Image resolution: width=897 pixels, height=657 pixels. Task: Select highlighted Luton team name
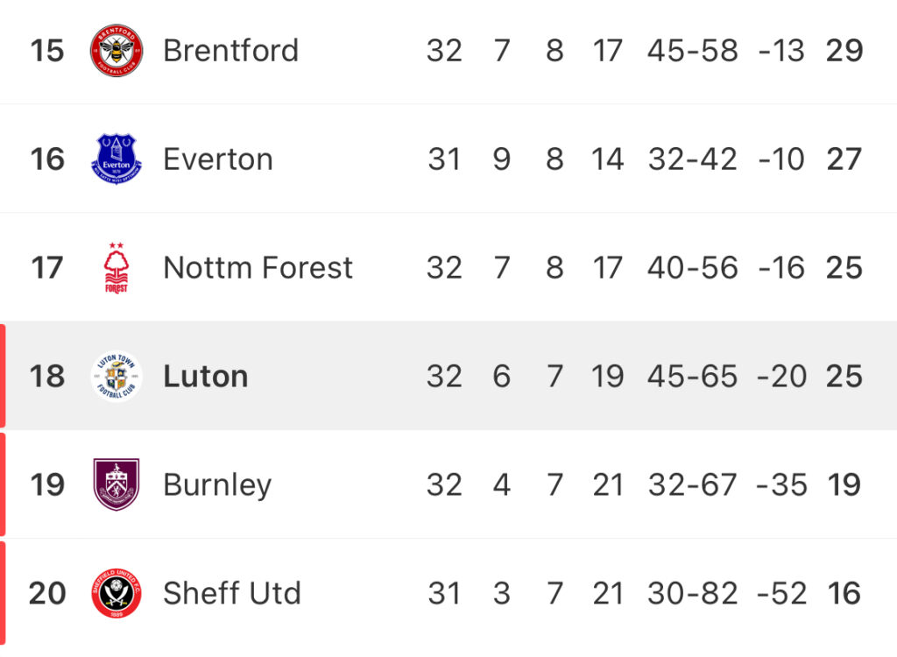tap(206, 376)
